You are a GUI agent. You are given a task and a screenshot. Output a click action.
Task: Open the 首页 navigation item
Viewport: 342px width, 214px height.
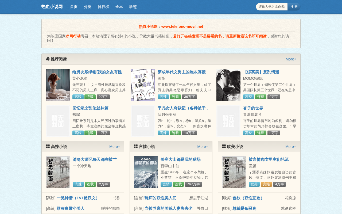(74, 7)
